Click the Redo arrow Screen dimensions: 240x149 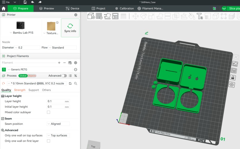pos(40,2)
